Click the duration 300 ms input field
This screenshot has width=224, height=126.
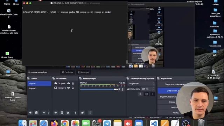146,89
